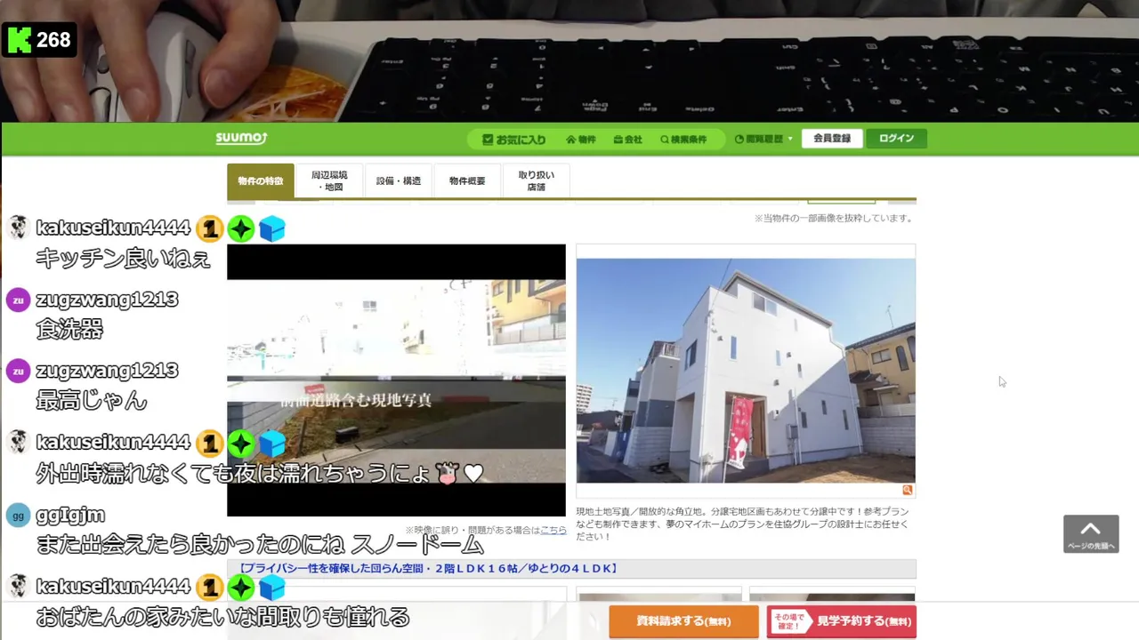Click the username ggIgjm in the chat

70,516
